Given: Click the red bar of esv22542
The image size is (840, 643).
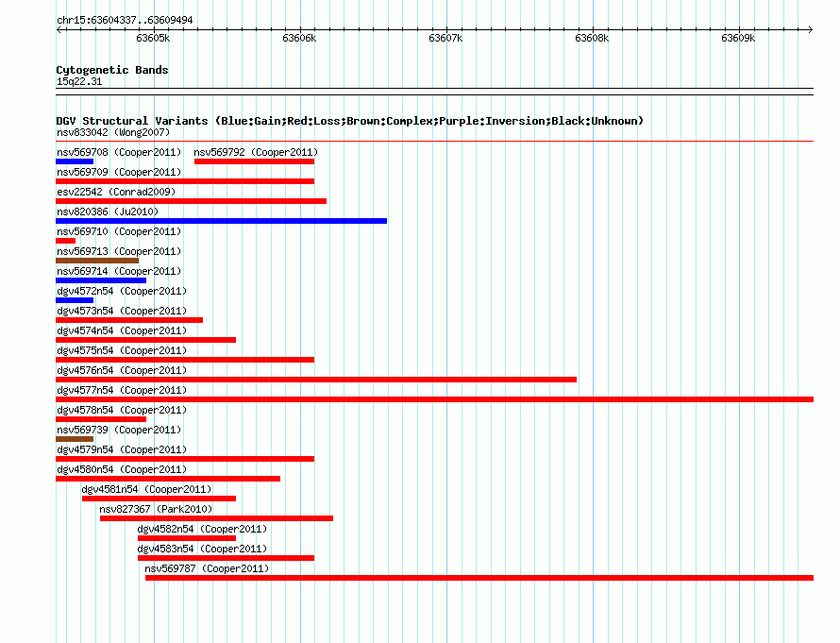Looking at the screenshot, I should point(192,201).
